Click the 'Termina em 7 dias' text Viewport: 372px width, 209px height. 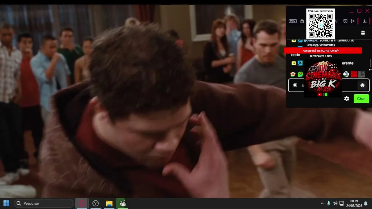pos(321,56)
